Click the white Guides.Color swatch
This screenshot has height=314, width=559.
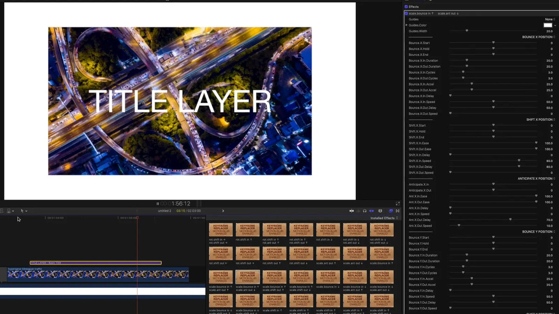click(x=548, y=25)
